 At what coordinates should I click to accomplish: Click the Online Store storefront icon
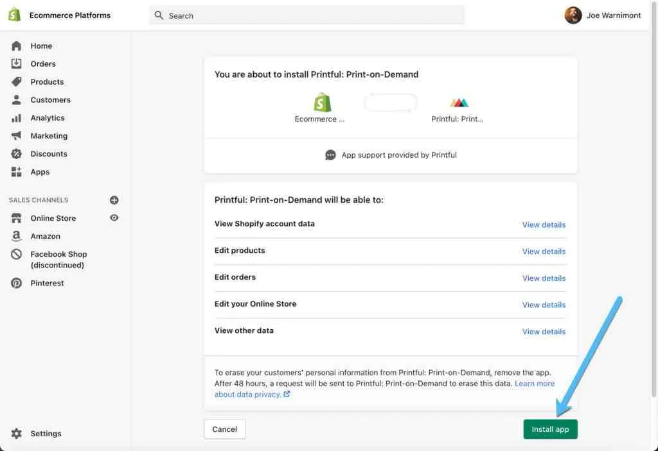16,218
